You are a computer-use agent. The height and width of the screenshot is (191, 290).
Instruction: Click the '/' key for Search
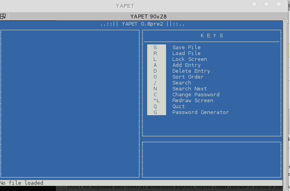(x=155, y=83)
